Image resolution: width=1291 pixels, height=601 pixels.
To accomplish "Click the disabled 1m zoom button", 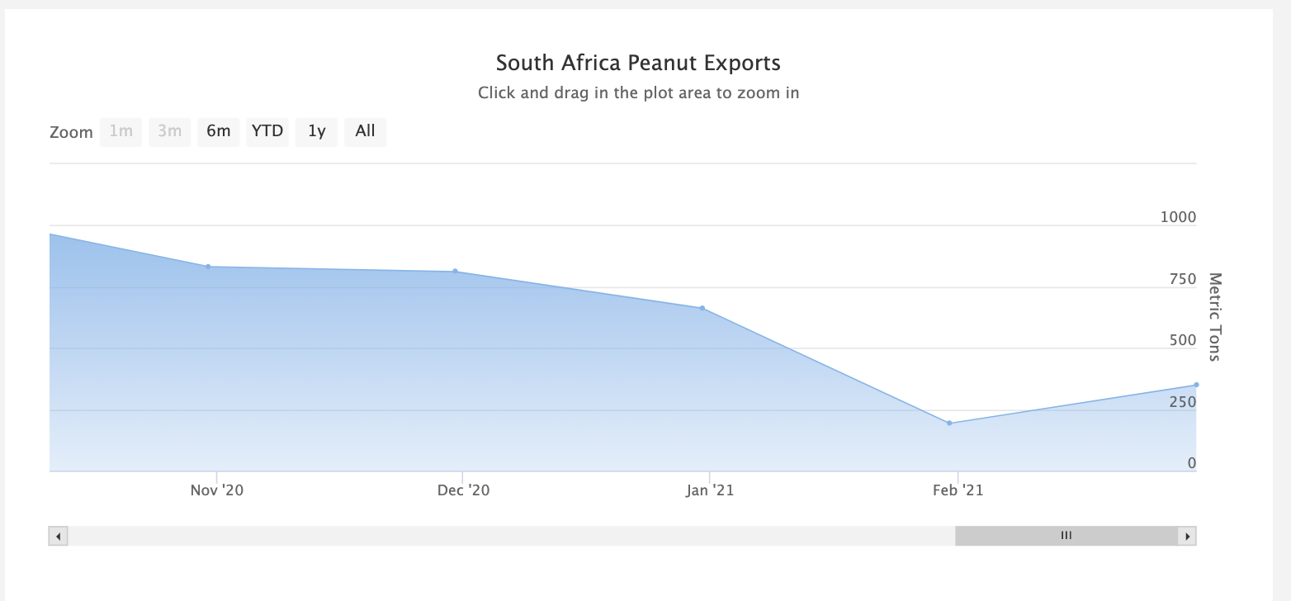I will pyautogui.click(x=121, y=131).
